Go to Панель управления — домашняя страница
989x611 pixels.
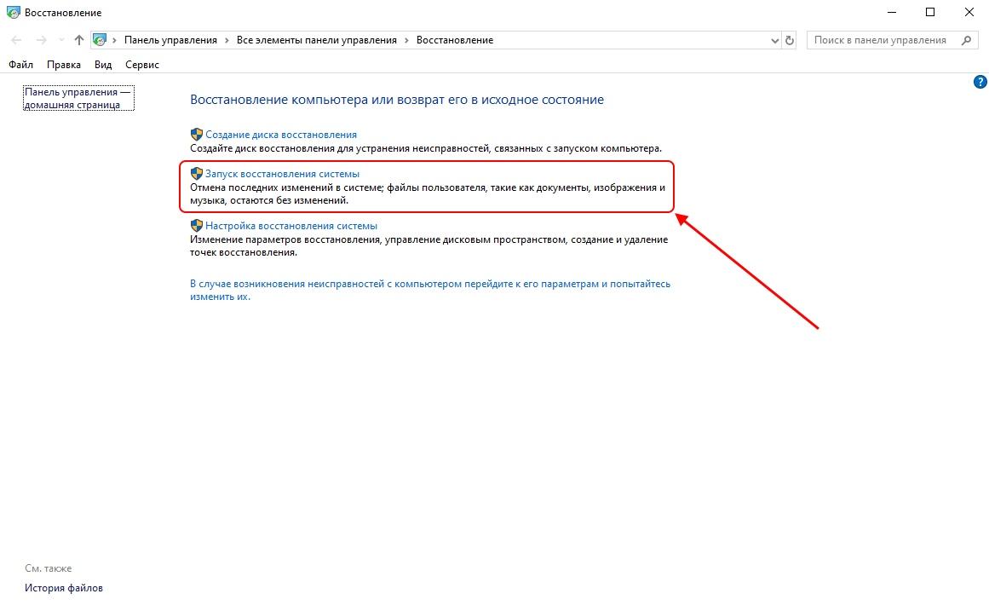point(78,98)
